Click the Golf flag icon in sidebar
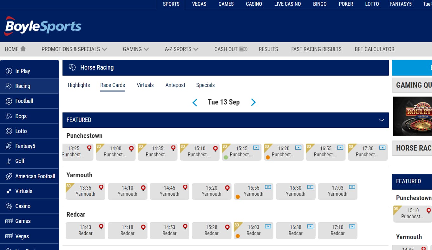Image resolution: width=432 pixels, height=250 pixels. (x=9, y=161)
